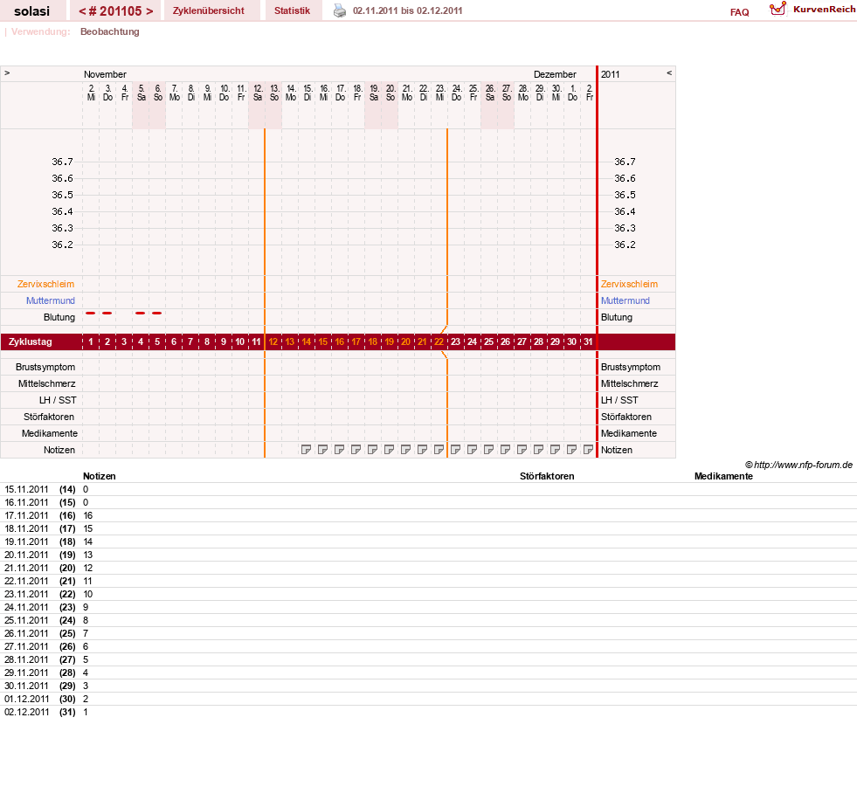Open the note icon for cycle day 16
This screenshot has width=857, height=807.
tap(340, 450)
